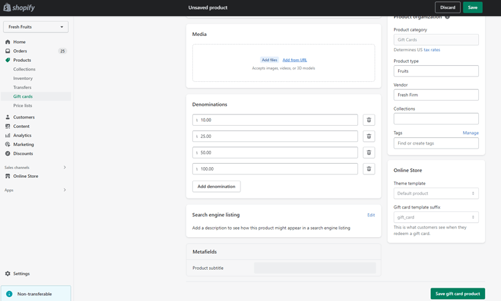The height and width of the screenshot is (301, 501).
Task: Open Home in the sidebar
Action: pos(19,42)
